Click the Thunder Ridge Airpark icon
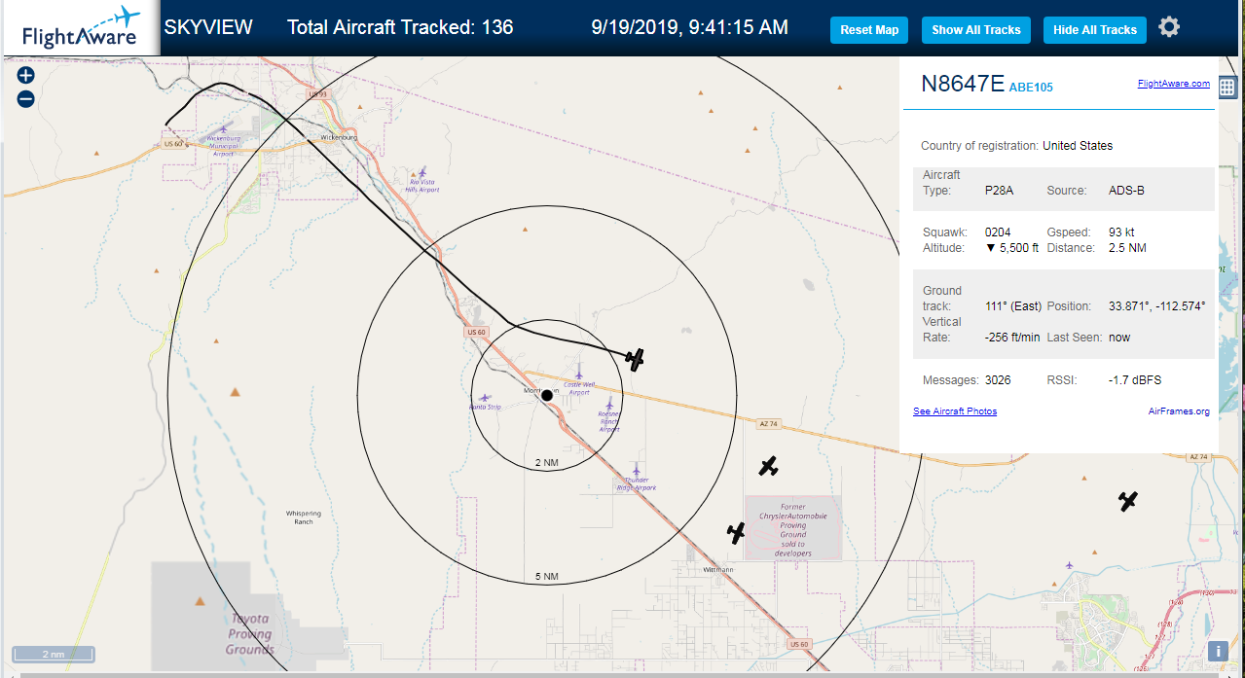 [x=636, y=470]
